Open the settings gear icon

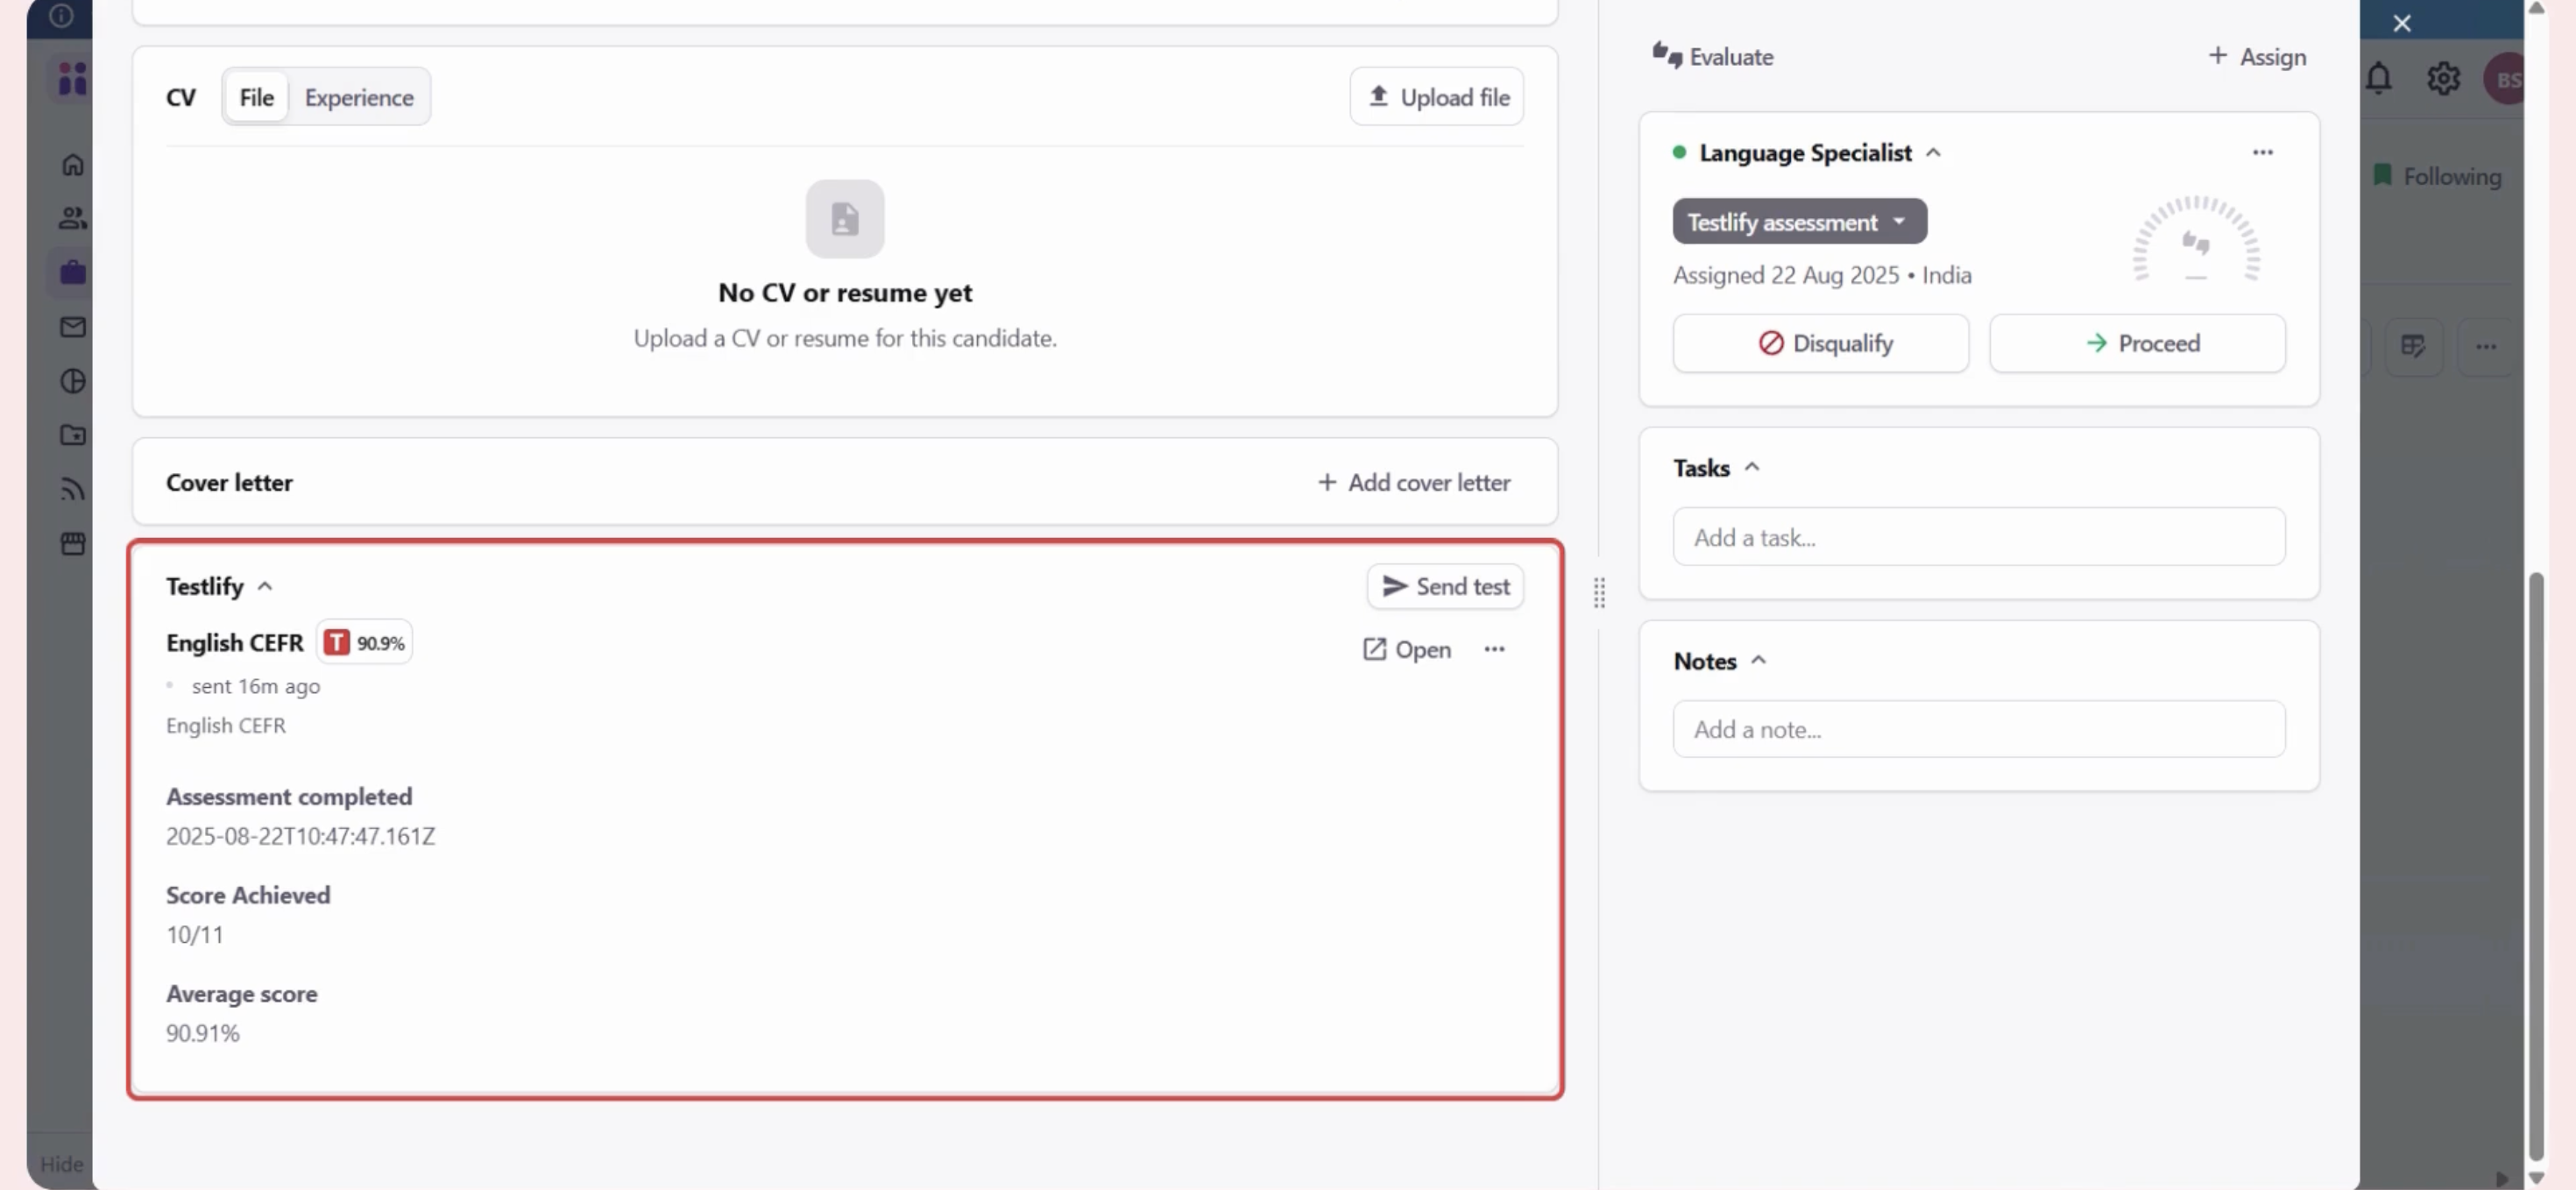point(2442,77)
